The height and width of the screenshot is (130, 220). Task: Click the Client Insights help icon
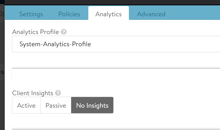[58, 93]
